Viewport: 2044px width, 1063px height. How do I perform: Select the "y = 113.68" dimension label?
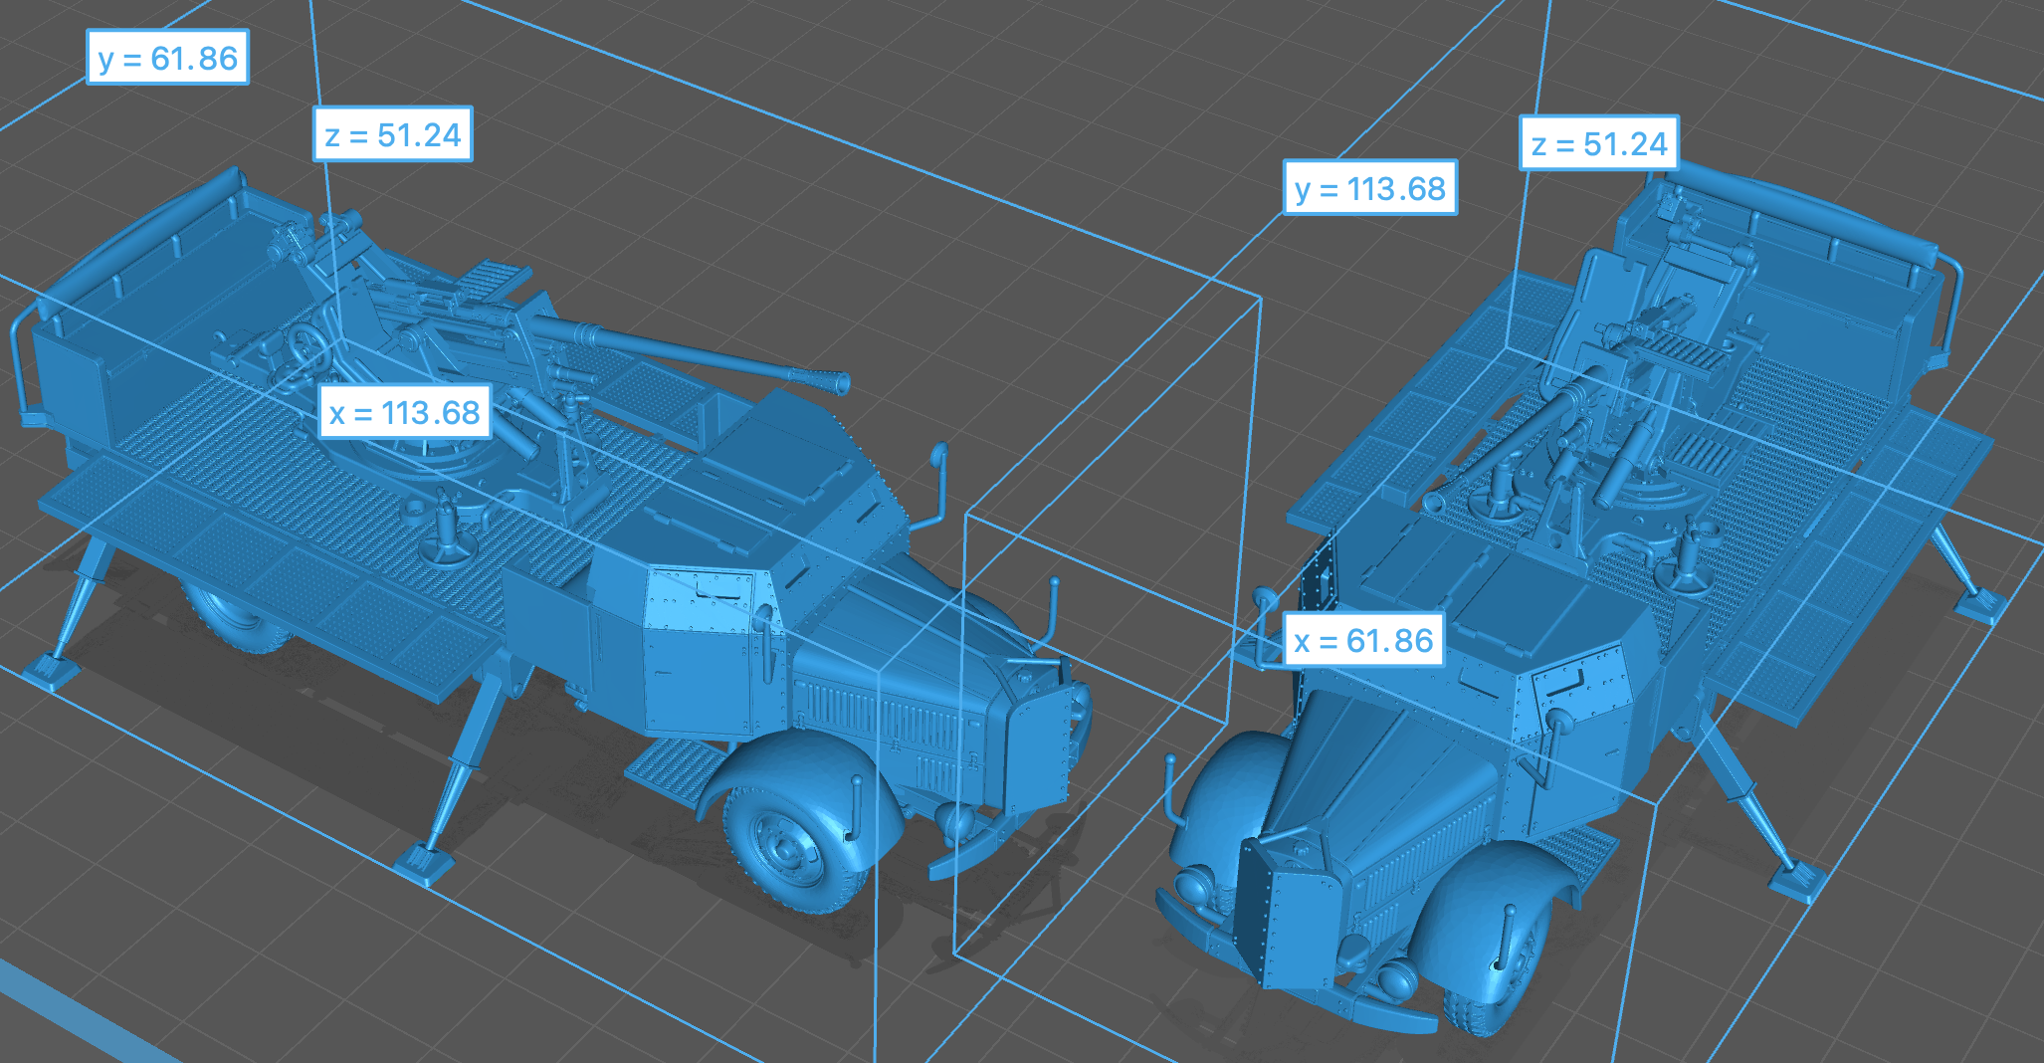point(1369,188)
